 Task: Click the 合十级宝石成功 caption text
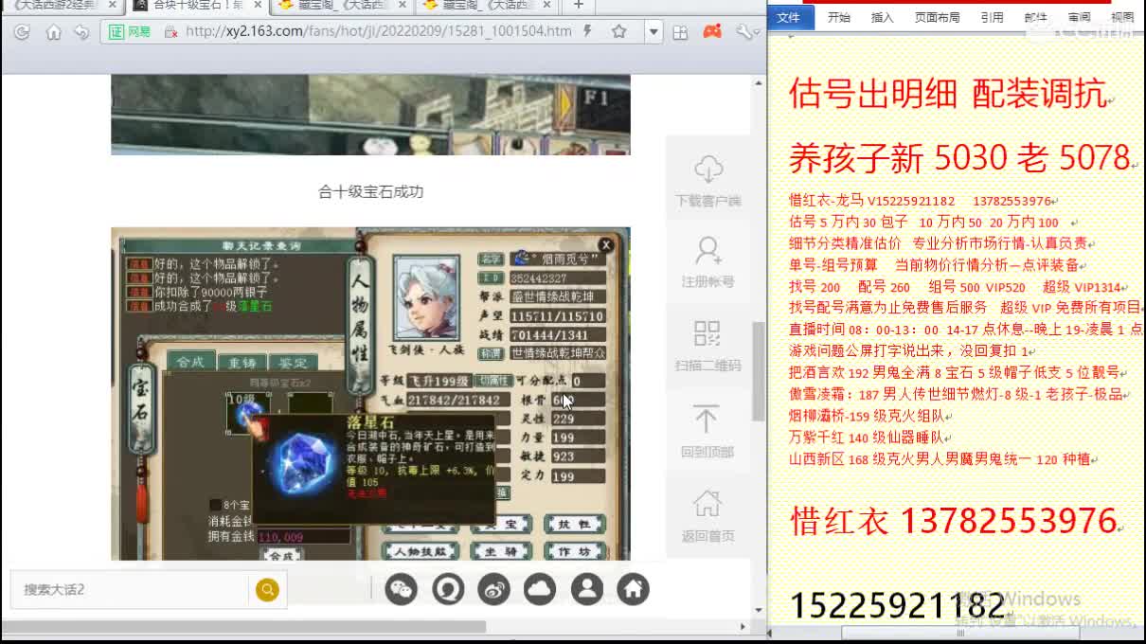coord(370,191)
